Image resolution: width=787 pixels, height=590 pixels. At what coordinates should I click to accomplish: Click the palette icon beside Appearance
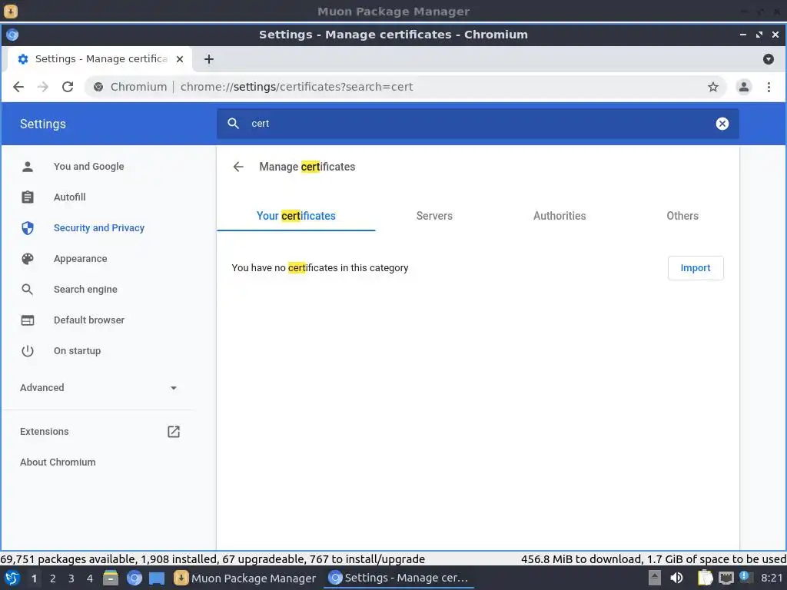coord(28,258)
